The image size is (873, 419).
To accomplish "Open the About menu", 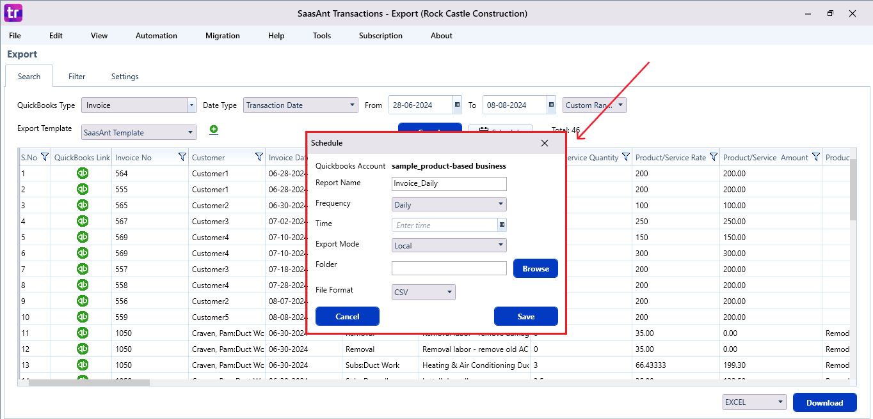I will (x=442, y=36).
